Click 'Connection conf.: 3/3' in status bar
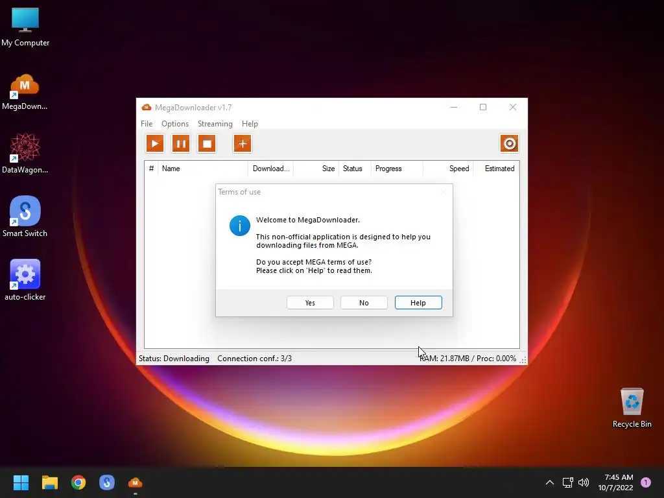 click(254, 358)
